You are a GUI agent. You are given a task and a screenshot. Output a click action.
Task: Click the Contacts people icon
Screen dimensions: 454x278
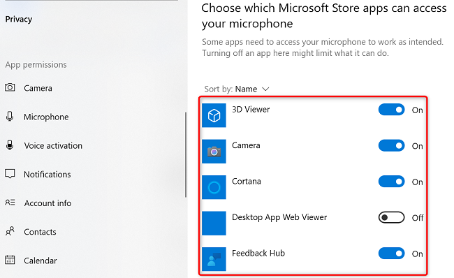click(10, 231)
